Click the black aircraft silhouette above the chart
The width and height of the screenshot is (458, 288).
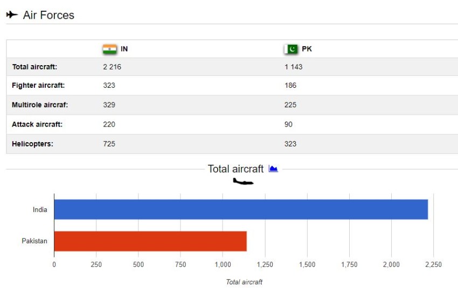click(x=242, y=181)
